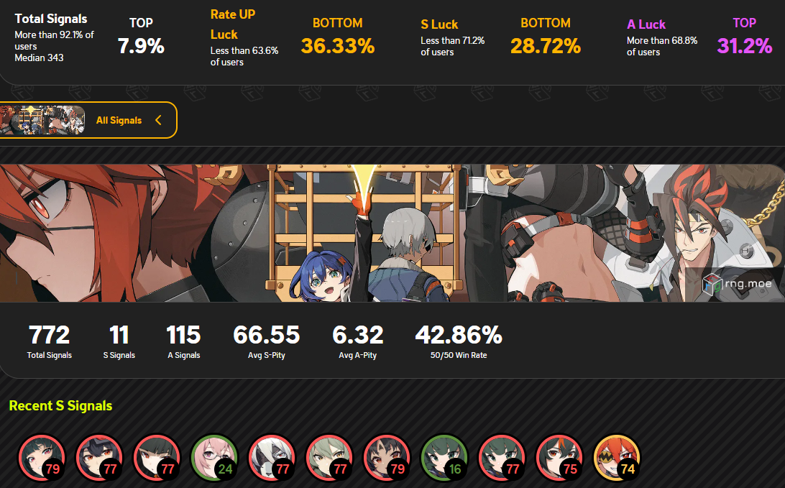Click the Avg S-Pity value
The width and height of the screenshot is (785, 488).
point(266,335)
